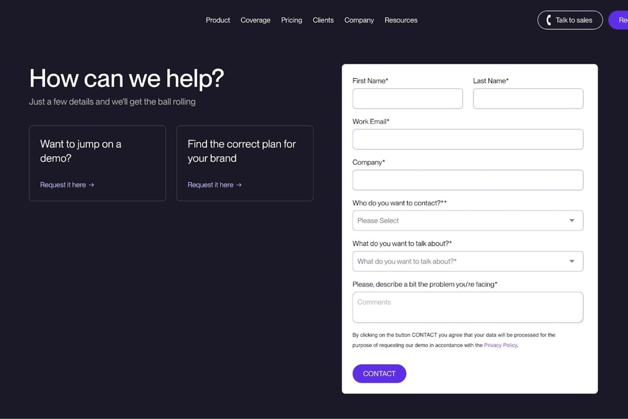Click the Please Select dropdown arrow
The height and width of the screenshot is (419, 628).
[x=572, y=221]
